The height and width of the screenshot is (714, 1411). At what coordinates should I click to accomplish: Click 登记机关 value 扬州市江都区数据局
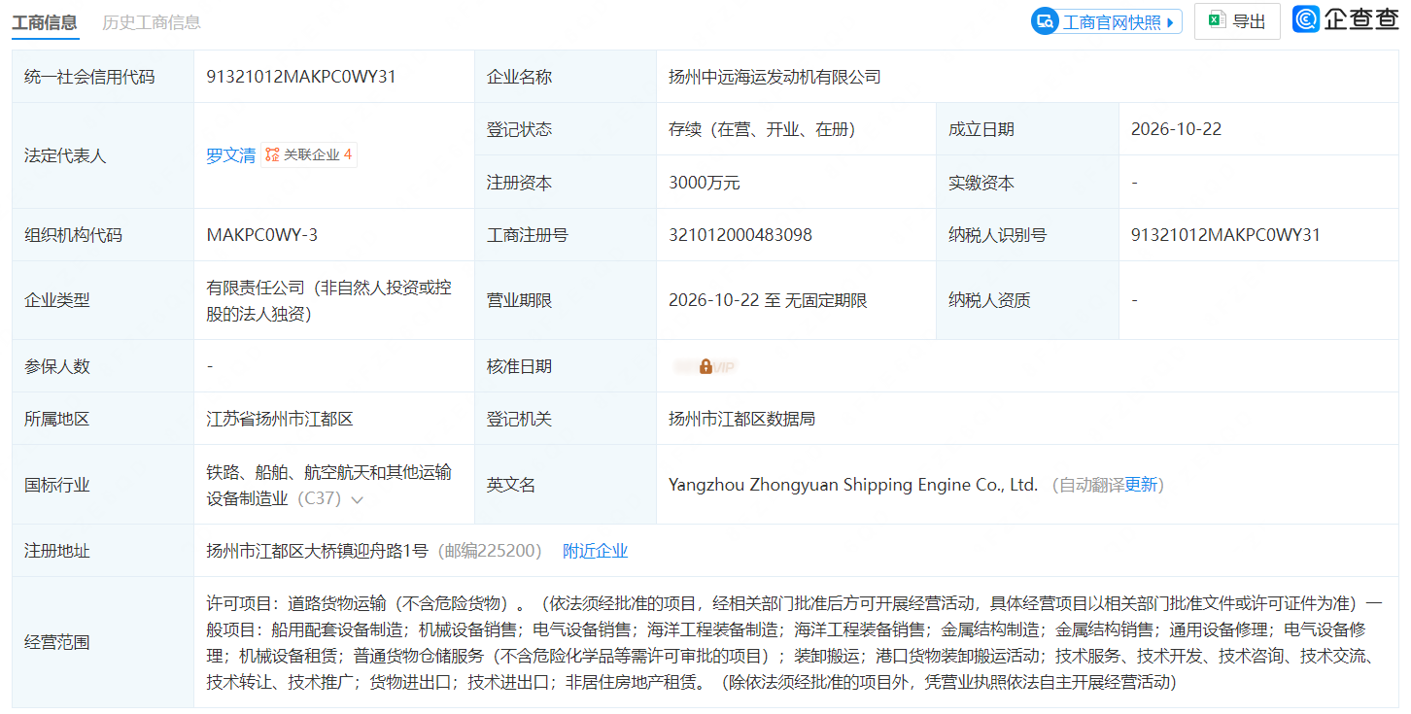click(741, 419)
